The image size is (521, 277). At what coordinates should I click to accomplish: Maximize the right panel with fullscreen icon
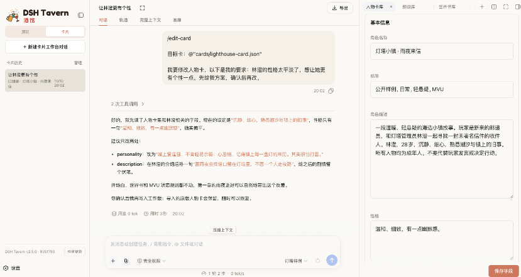coord(506,7)
